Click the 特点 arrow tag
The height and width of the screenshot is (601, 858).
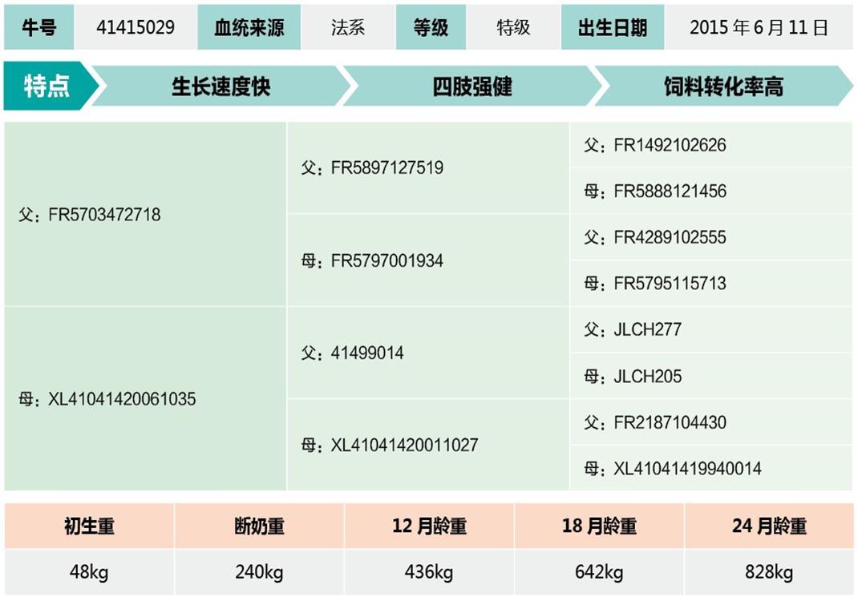[x=47, y=87]
